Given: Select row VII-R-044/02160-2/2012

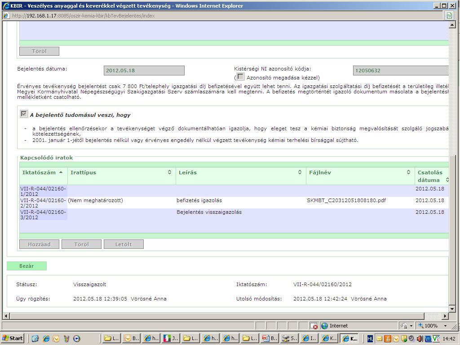Looking at the screenshot, I should click(234, 203).
